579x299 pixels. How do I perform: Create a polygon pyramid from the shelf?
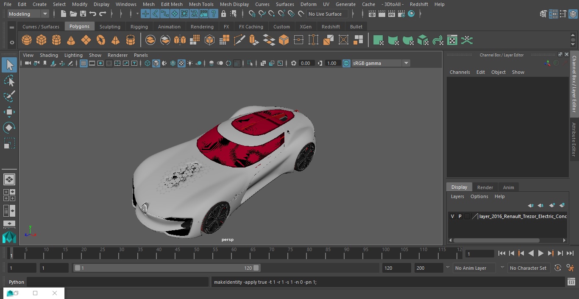(x=115, y=40)
